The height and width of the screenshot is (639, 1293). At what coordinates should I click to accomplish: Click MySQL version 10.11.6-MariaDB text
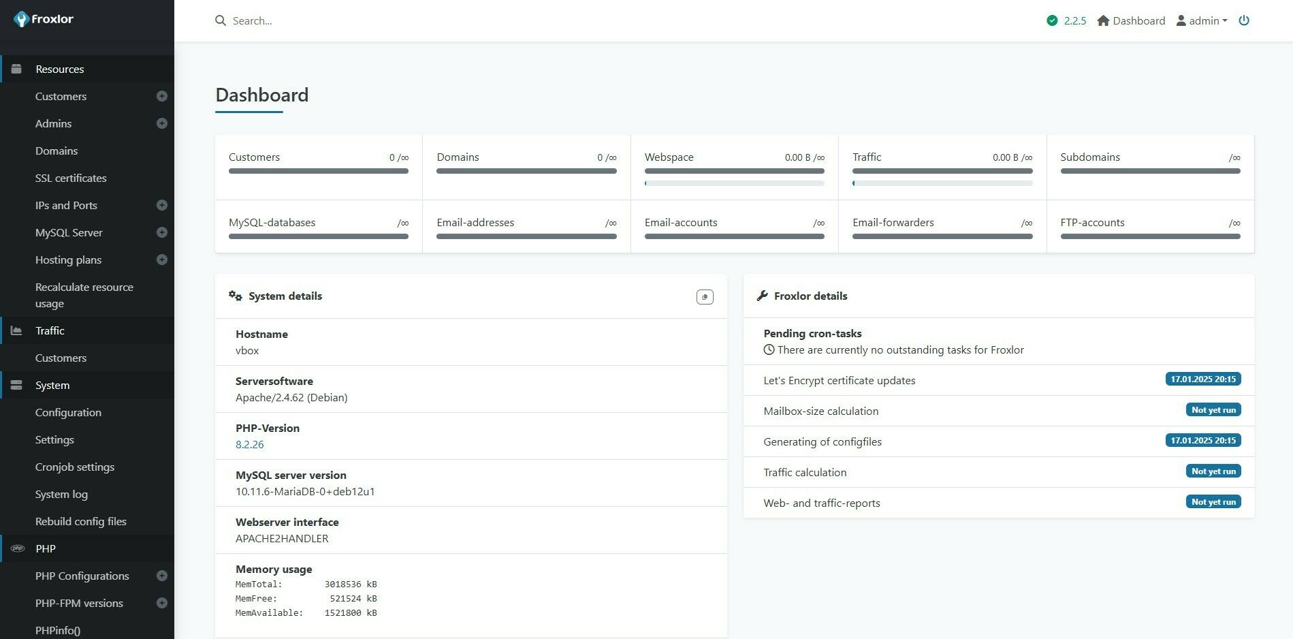pos(305,491)
